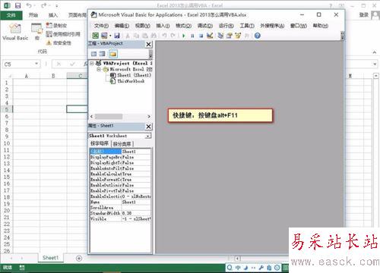Screen dimensions: 380x273
Task: Open 外接程序(A) menu in VBA editor
Action: point(272,26)
